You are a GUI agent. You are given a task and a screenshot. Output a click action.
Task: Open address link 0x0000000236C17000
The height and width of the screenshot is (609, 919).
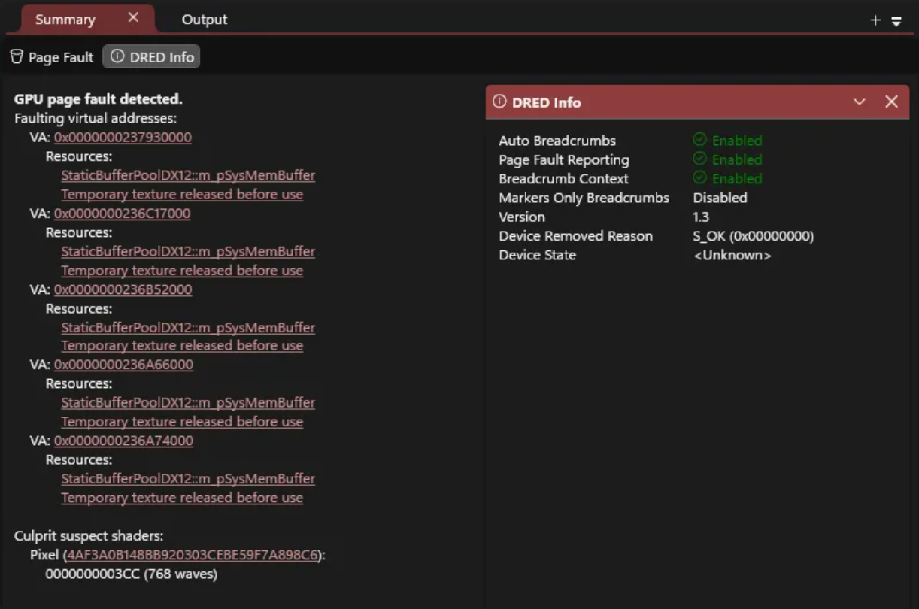[x=123, y=214]
